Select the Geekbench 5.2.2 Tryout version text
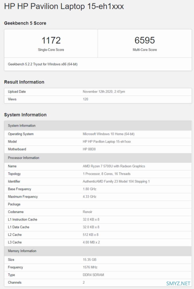 click(43, 64)
